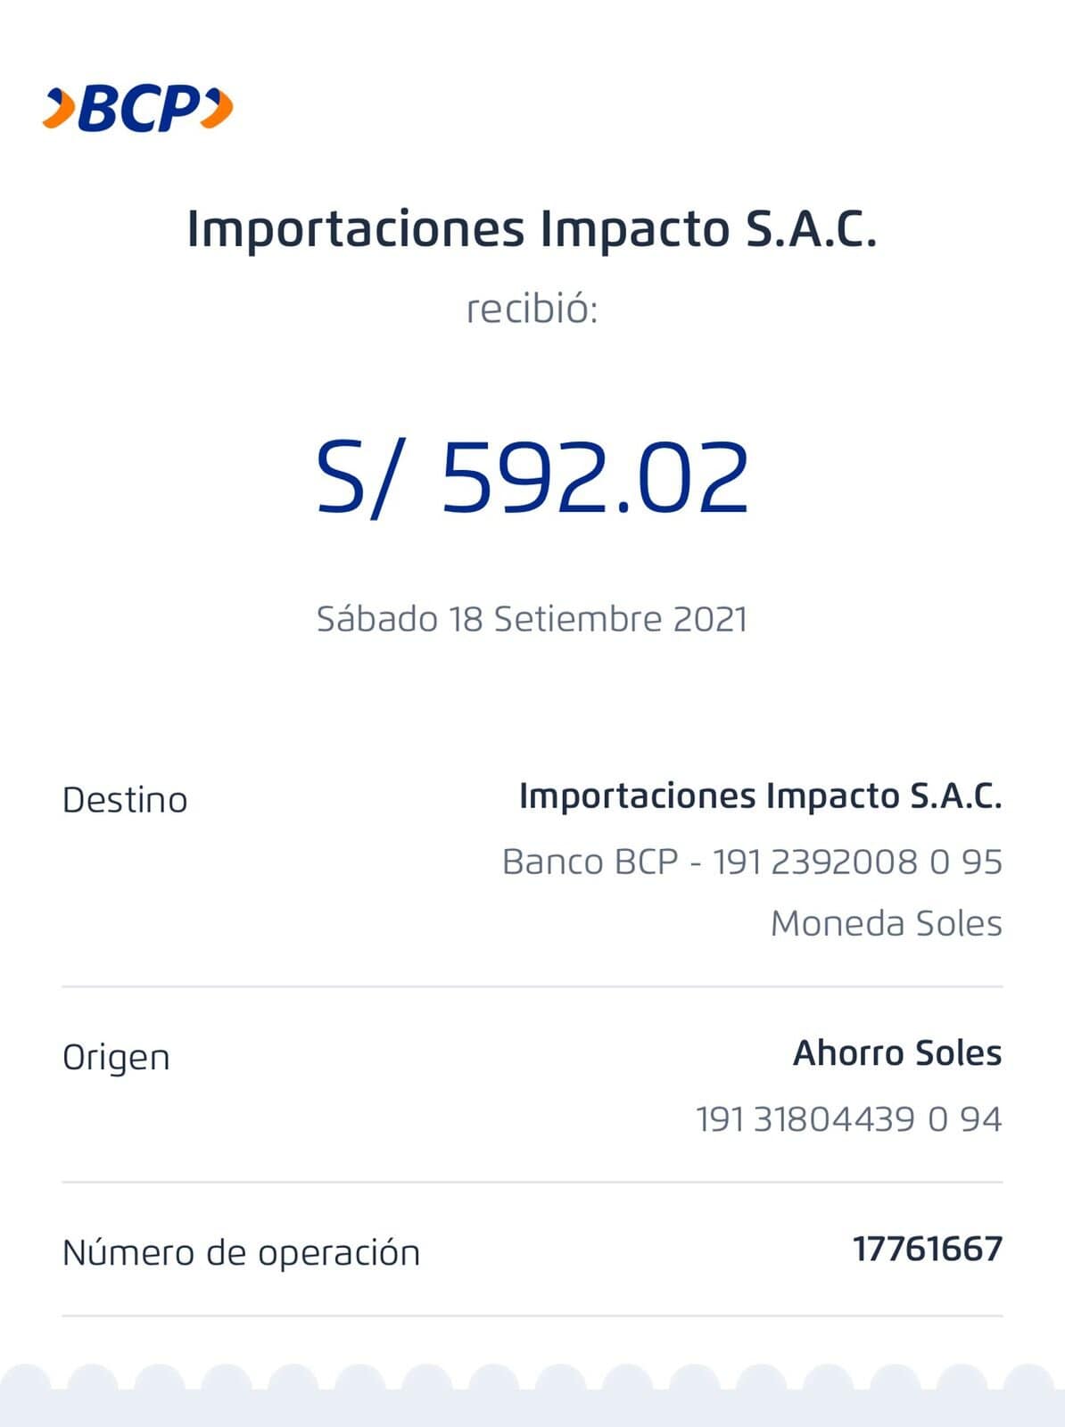
Task: Select origin account number 191 31804439 0 94
Action: [848, 1118]
